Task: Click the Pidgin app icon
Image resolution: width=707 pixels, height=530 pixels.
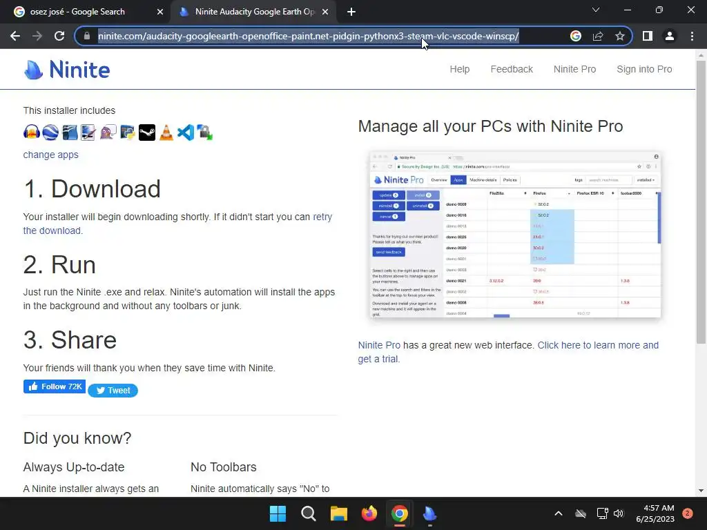Action: (x=108, y=132)
